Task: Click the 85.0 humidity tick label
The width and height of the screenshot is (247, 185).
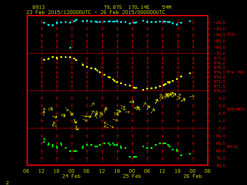Action: point(220,143)
